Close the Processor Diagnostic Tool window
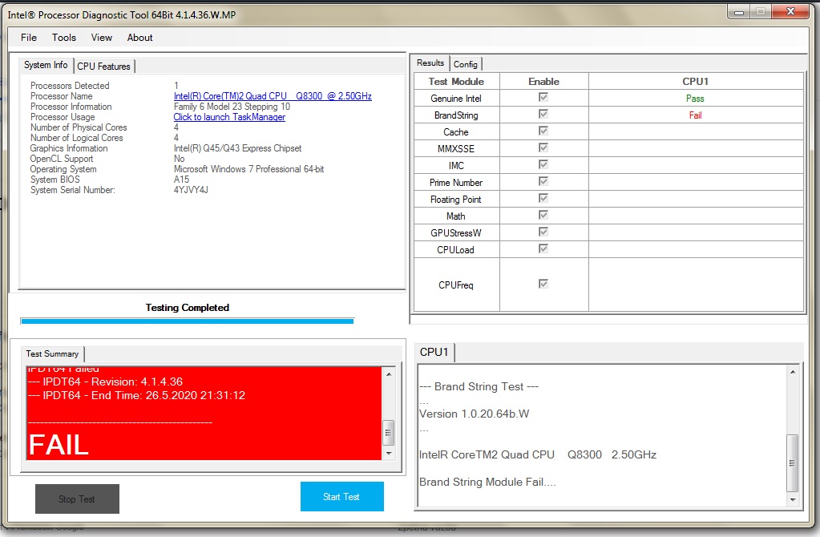Viewport: 820px width, 537px height. point(789,11)
